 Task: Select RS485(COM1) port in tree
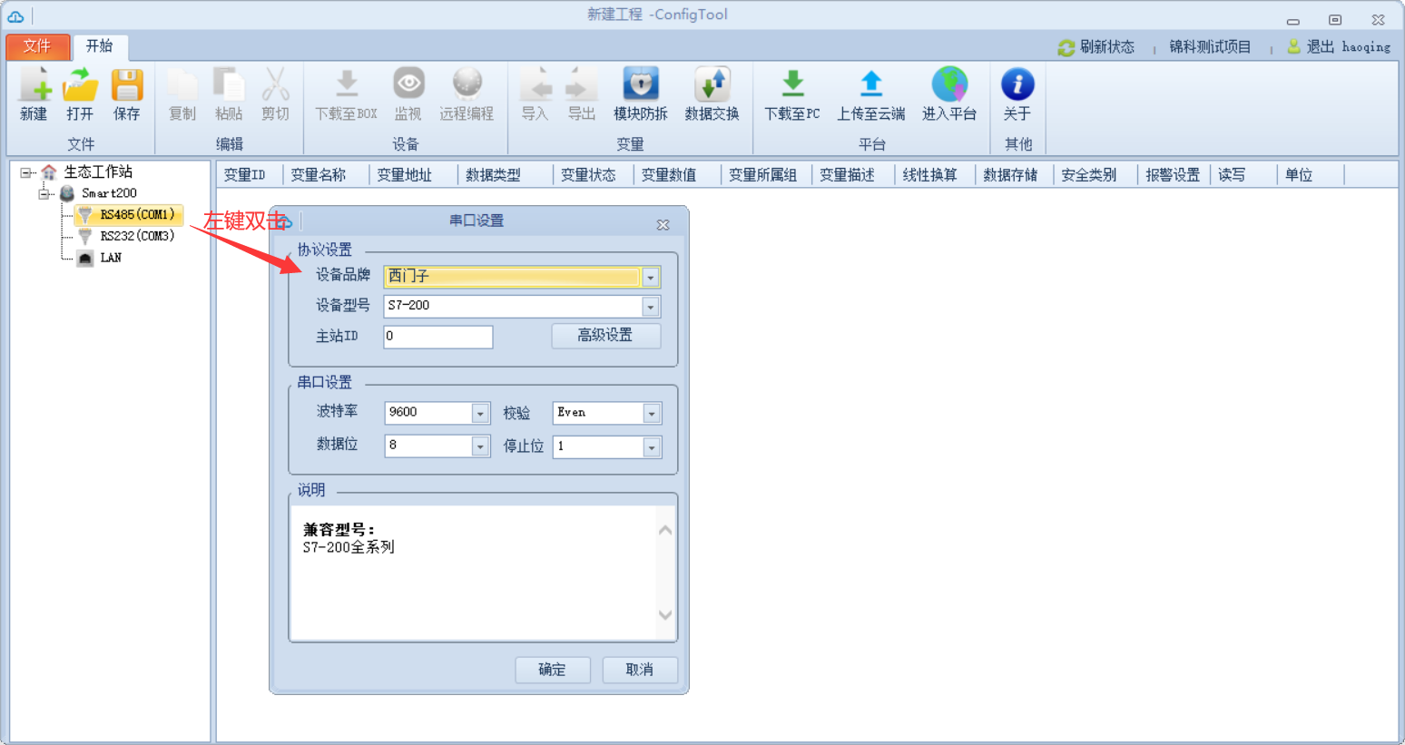[137, 215]
